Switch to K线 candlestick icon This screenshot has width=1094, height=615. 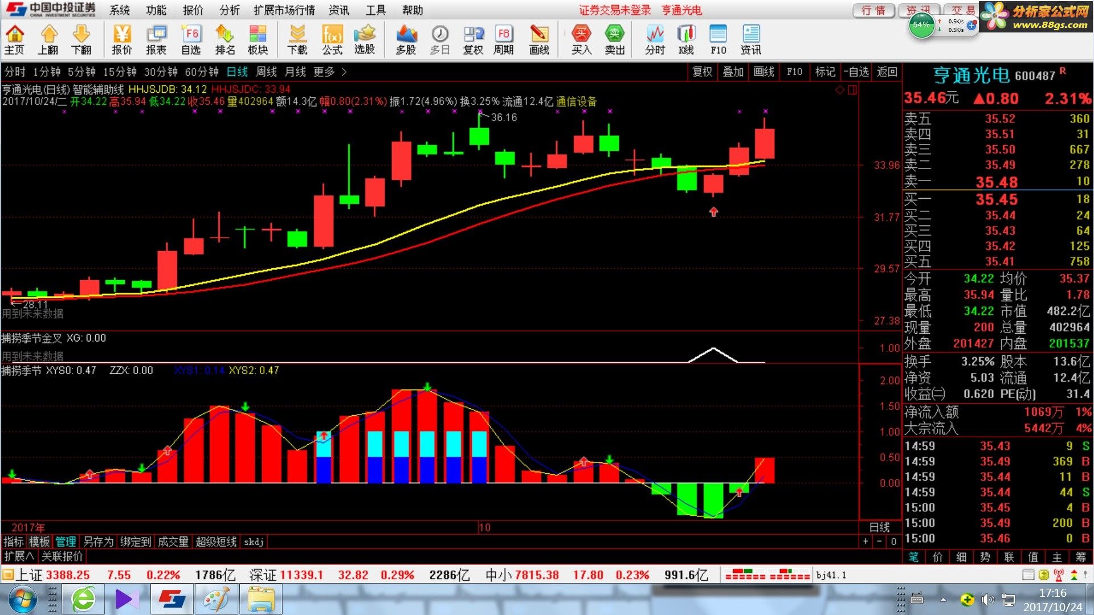687,40
